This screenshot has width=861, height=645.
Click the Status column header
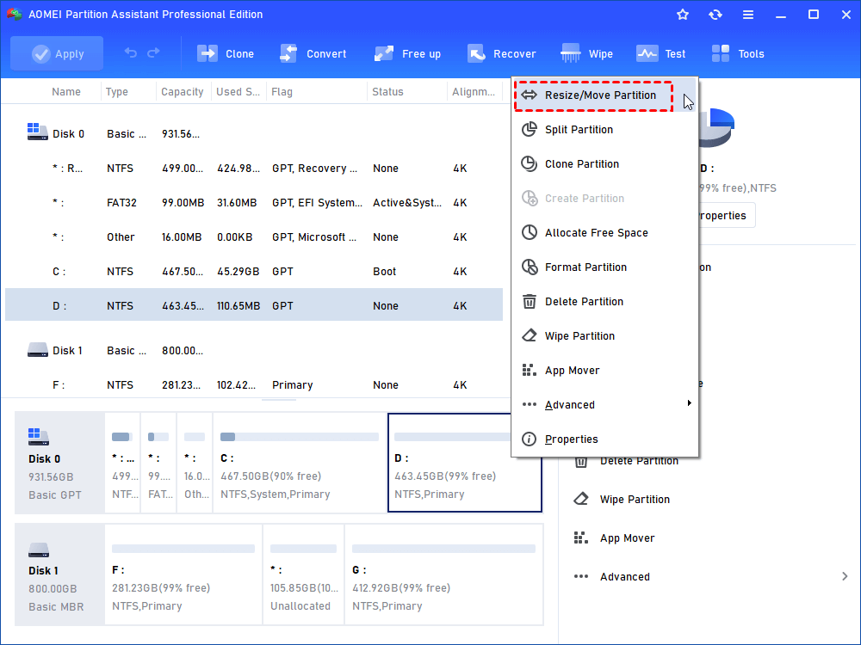[x=387, y=92]
